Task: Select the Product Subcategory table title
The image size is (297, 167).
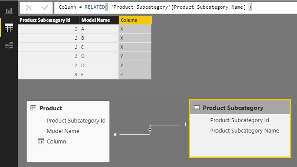Action: coord(233,108)
